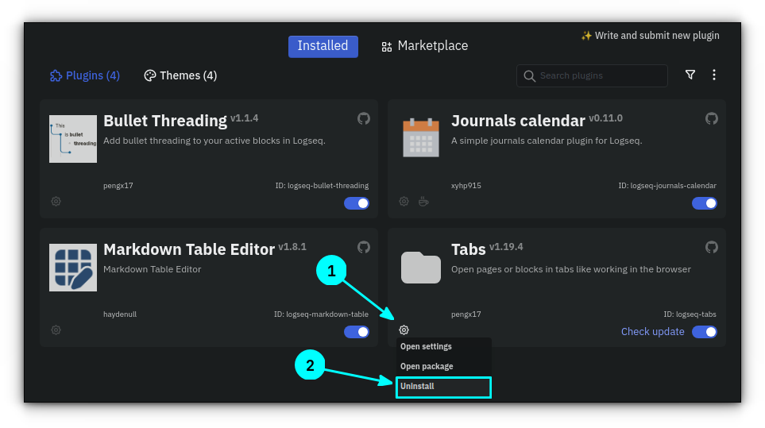Click the Journals calendar coffee donate icon
Image resolution: width=765 pixels, height=428 pixels.
[x=423, y=202]
